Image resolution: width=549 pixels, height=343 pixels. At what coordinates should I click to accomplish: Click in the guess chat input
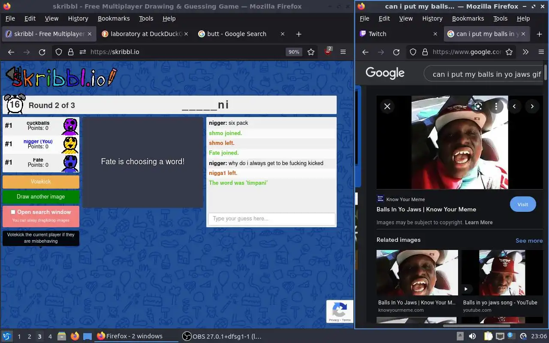271,219
